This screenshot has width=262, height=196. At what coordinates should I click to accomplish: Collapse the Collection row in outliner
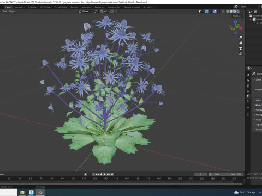[x=251, y=20]
